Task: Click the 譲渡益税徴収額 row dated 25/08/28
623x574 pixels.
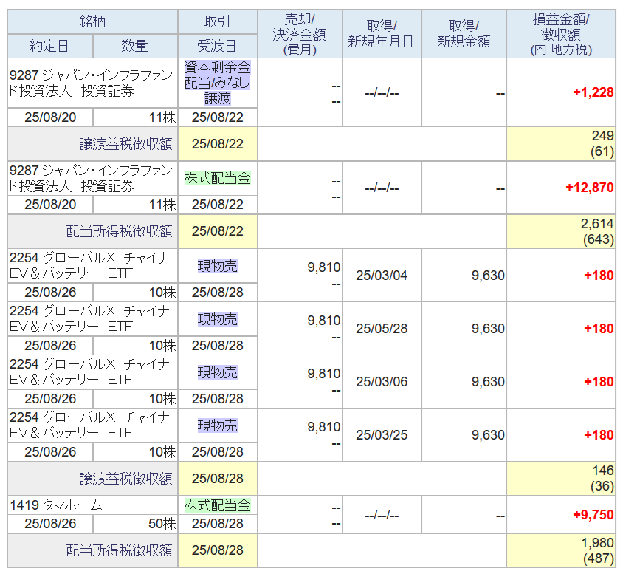Action: (x=311, y=479)
